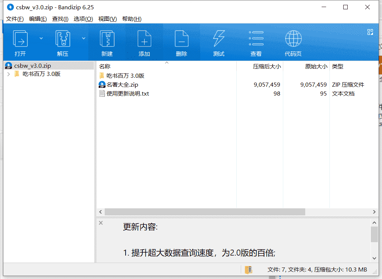The height and width of the screenshot is (279, 382).
Task: Click the View (查看) list icon
Action: pyautogui.click(x=256, y=39)
